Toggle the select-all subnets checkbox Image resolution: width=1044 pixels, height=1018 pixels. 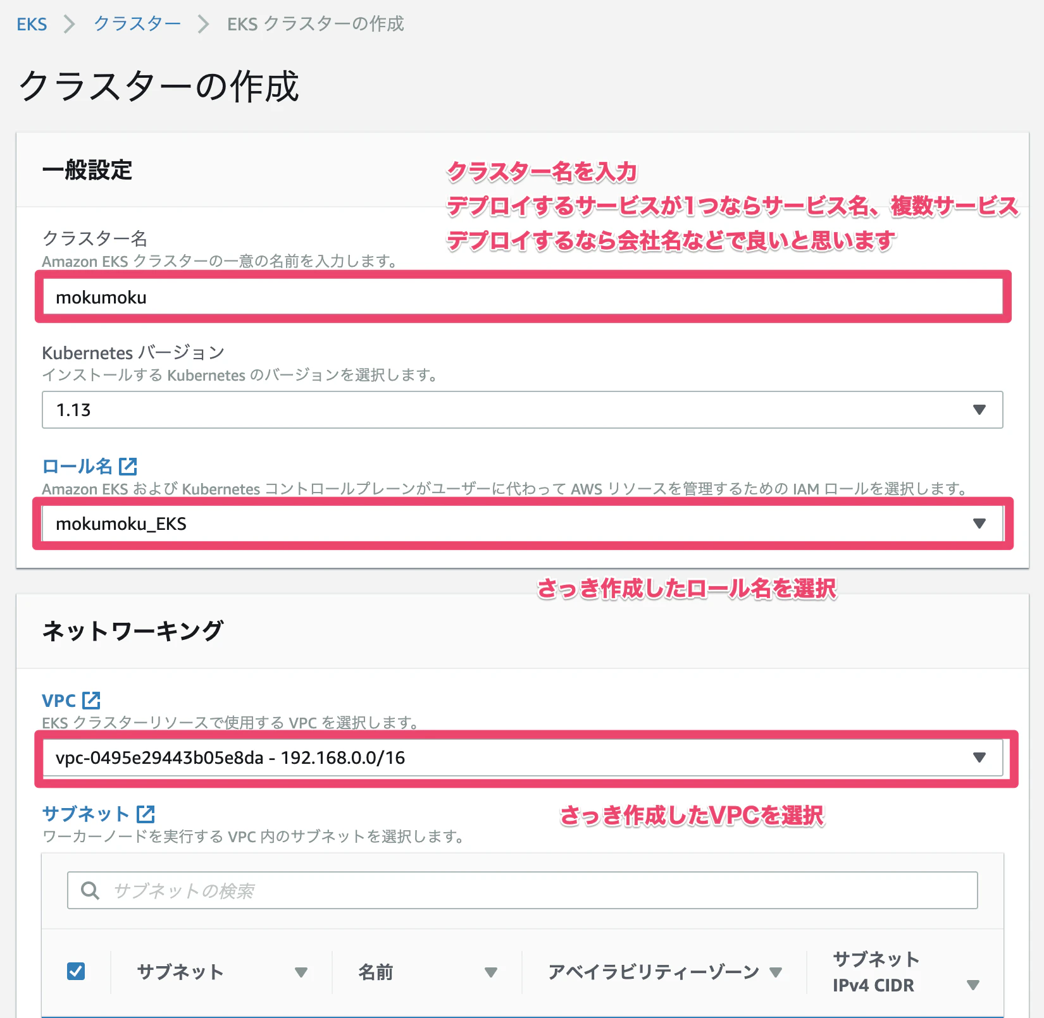click(76, 971)
